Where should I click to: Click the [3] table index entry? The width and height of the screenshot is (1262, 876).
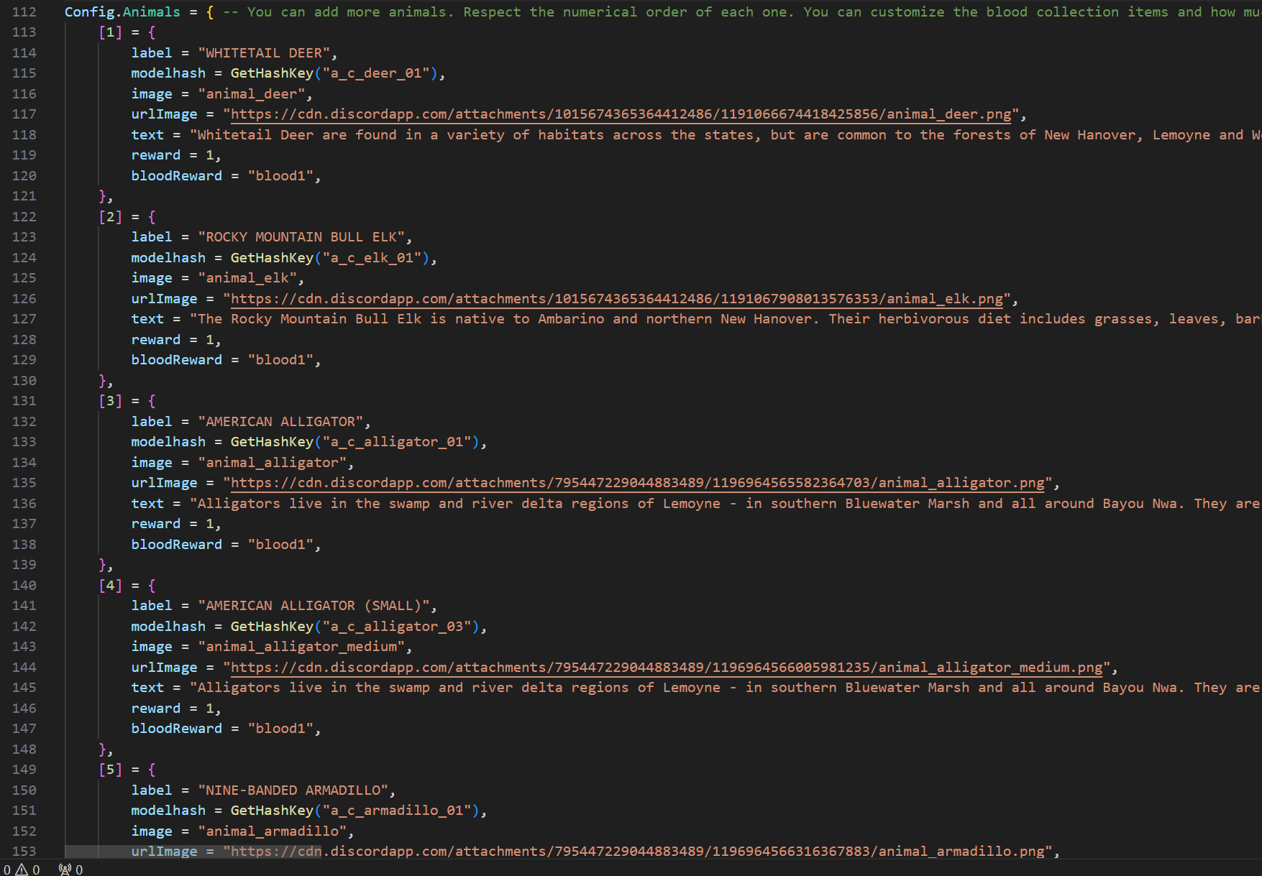click(110, 401)
